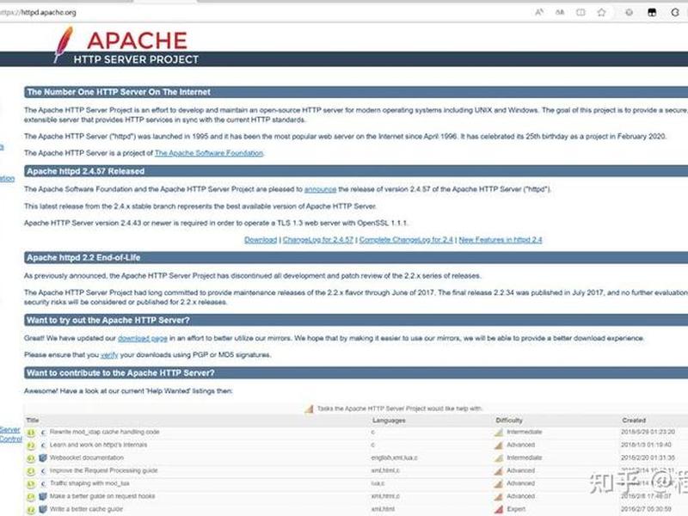Select 'Make a better guide on request hooks'
This screenshot has width=688, height=516.
pos(102,496)
